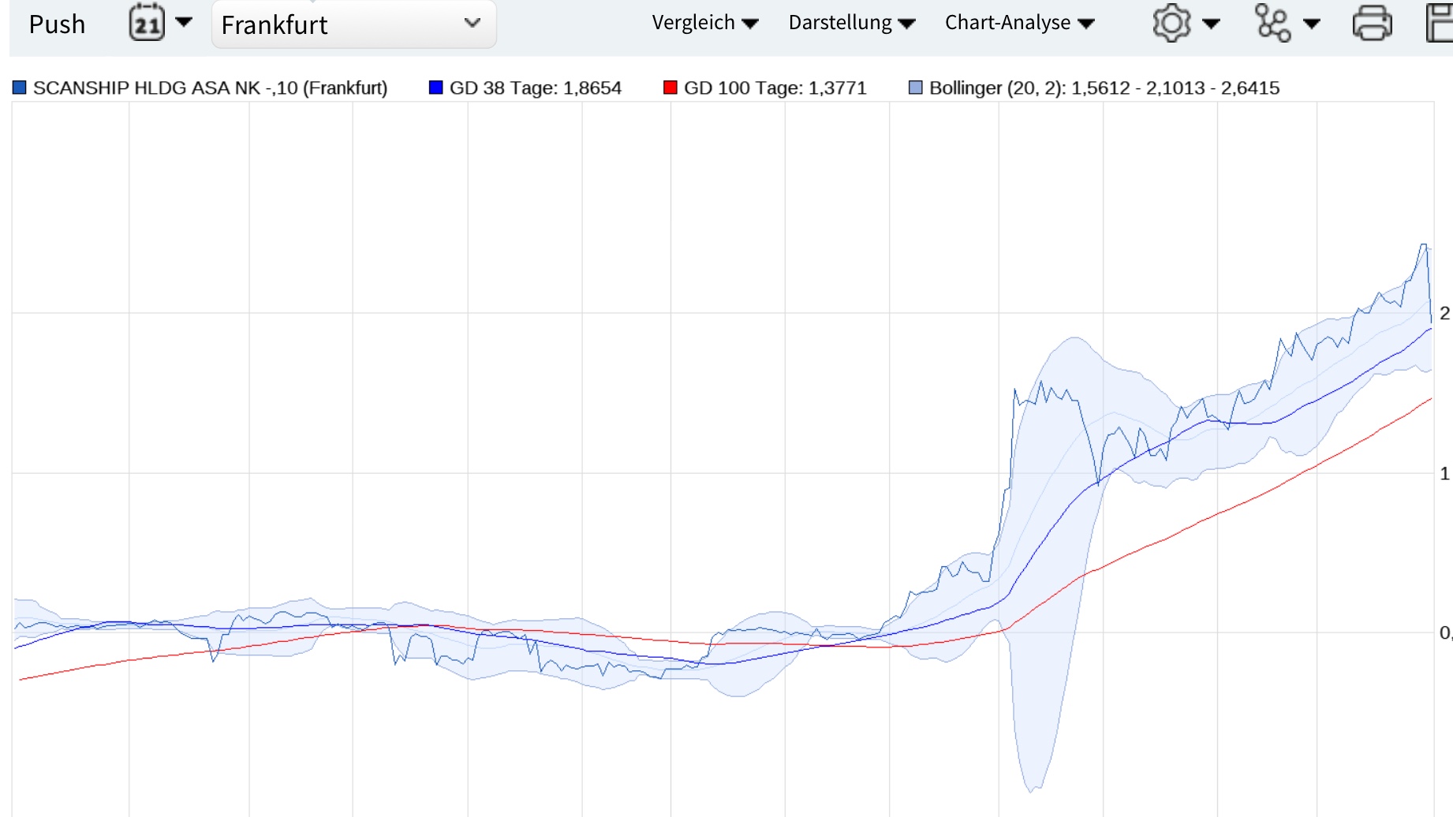Click the save icon at far right

(x=1440, y=23)
